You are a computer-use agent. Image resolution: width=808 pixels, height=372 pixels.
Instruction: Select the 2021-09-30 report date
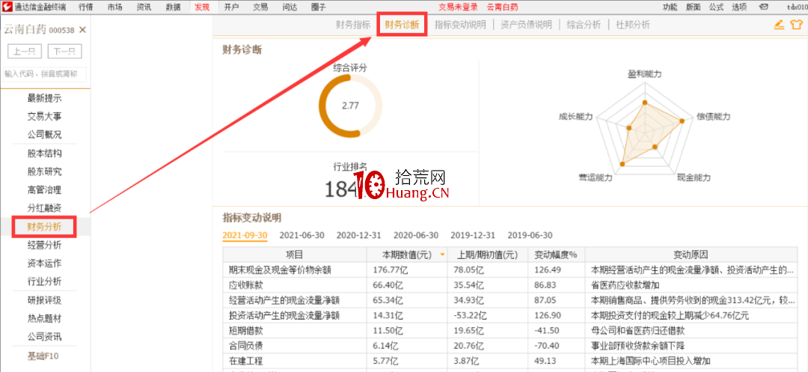(x=245, y=235)
